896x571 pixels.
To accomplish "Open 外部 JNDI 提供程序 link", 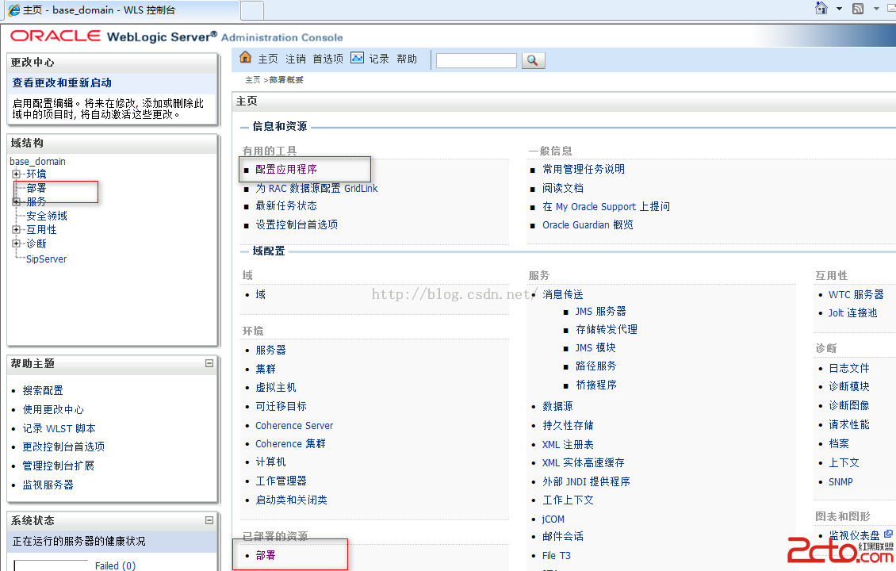I will (586, 481).
